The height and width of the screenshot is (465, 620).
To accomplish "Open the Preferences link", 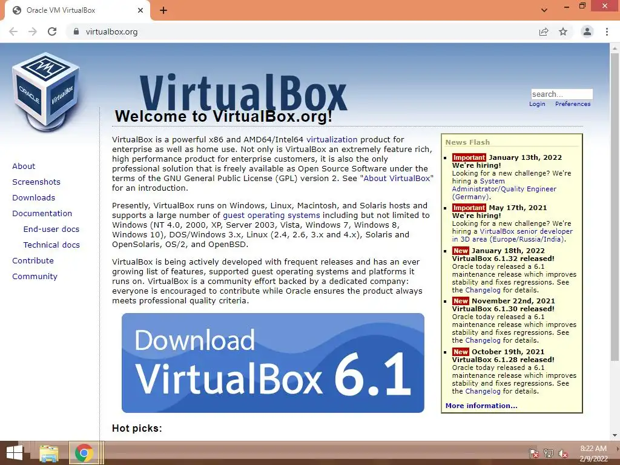I will 573,104.
